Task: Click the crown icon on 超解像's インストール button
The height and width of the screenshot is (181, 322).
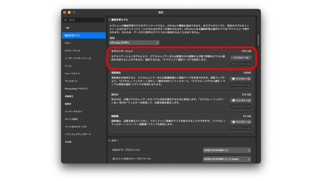Action: 233,122
